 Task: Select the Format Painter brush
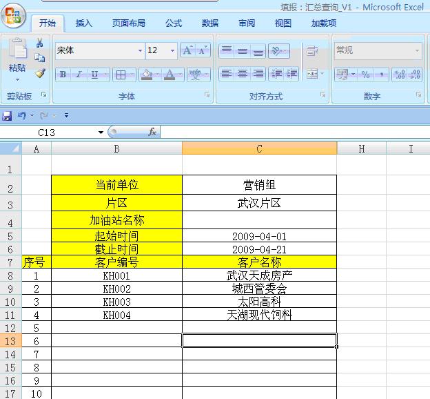(40, 73)
